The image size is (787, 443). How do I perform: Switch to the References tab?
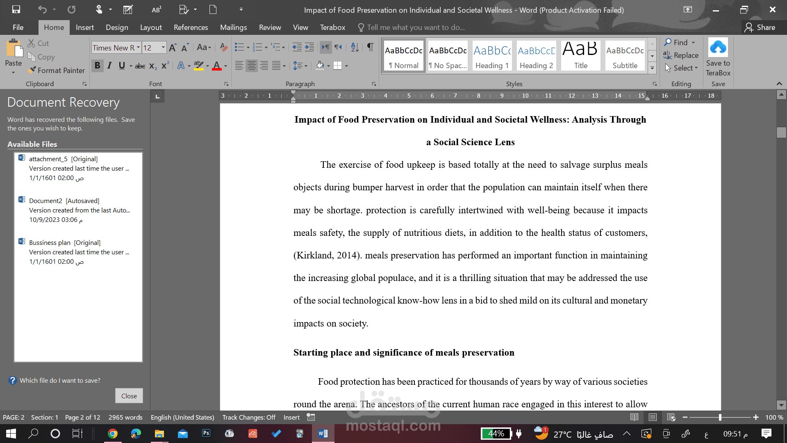191,27
